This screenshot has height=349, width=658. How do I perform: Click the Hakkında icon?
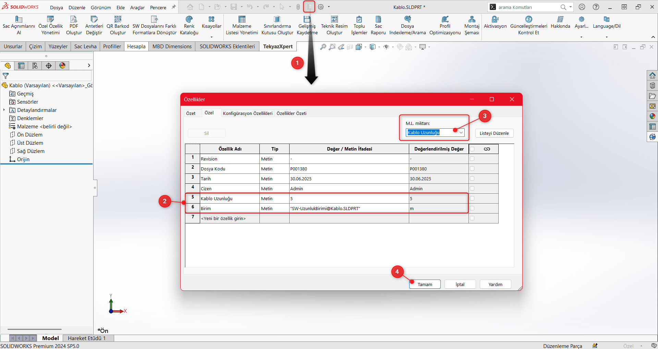[560, 22]
